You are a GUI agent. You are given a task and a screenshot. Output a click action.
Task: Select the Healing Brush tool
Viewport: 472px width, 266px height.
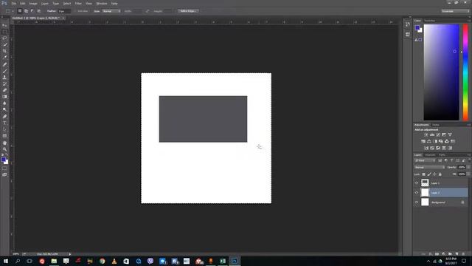[x=4, y=64]
